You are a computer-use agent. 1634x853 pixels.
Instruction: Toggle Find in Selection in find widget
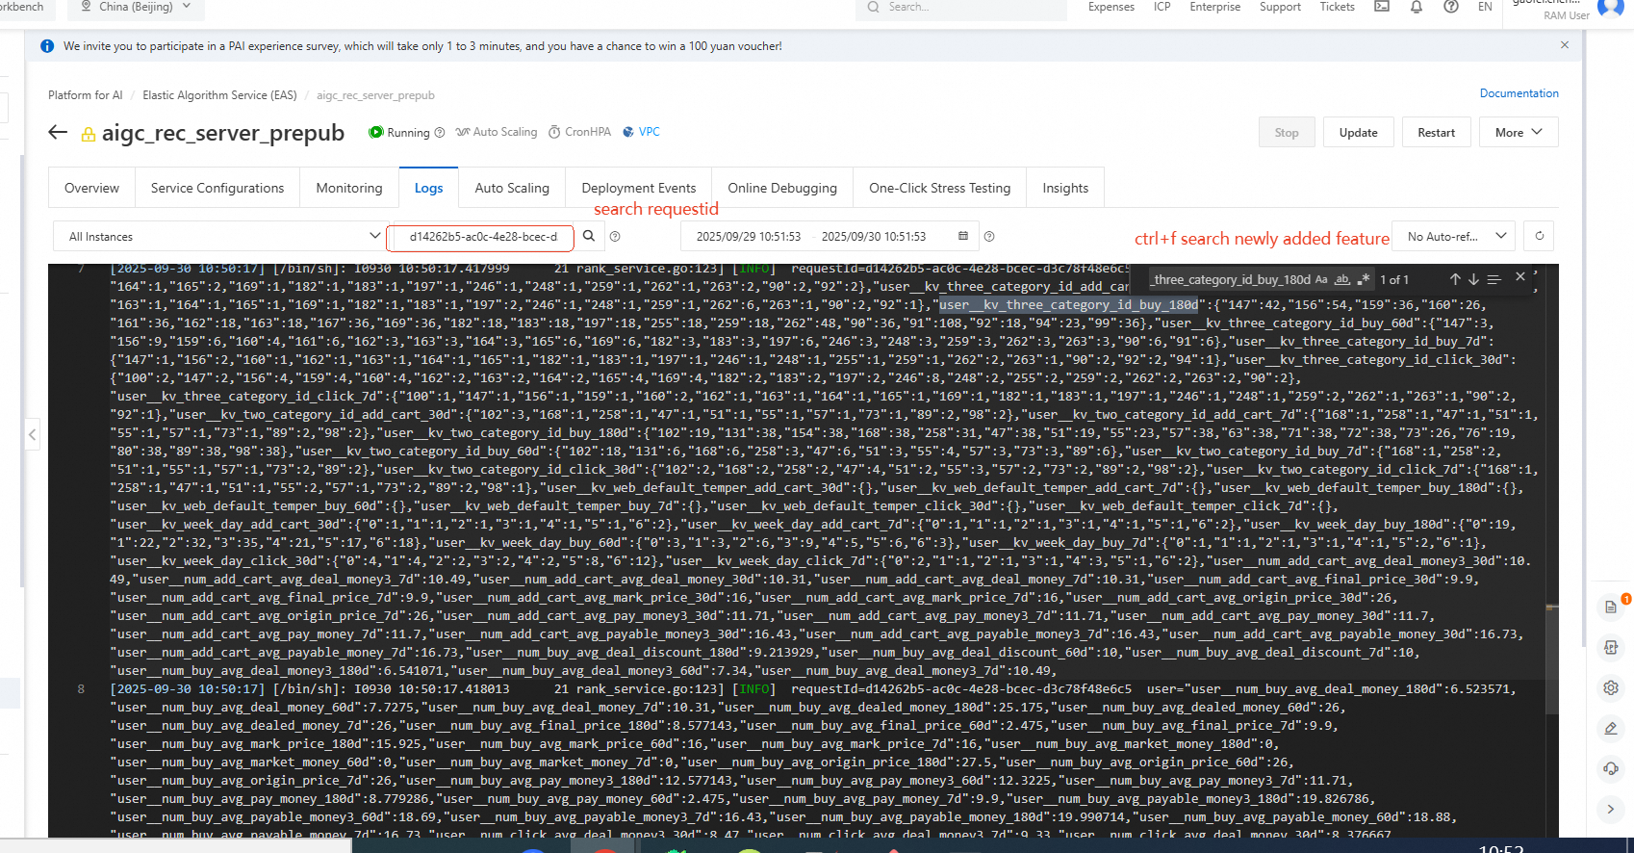coord(1494,279)
